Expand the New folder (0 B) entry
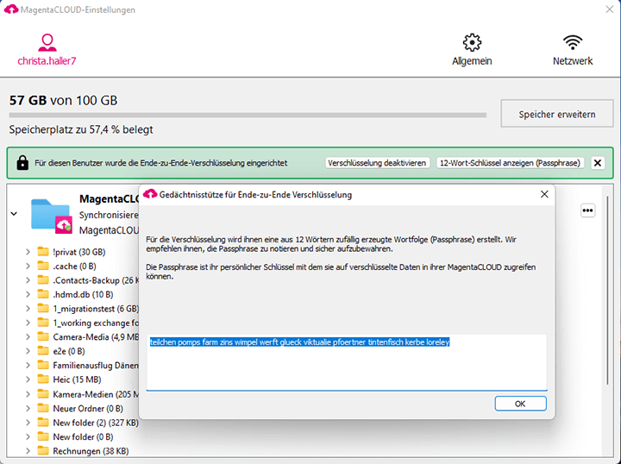The image size is (621, 464). (x=28, y=436)
